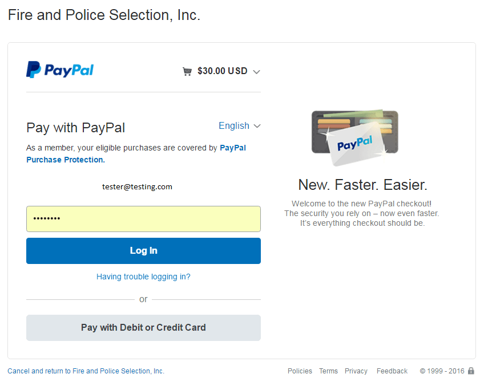Open the Policies footer link
This screenshot has width=488, height=382.
[300, 371]
